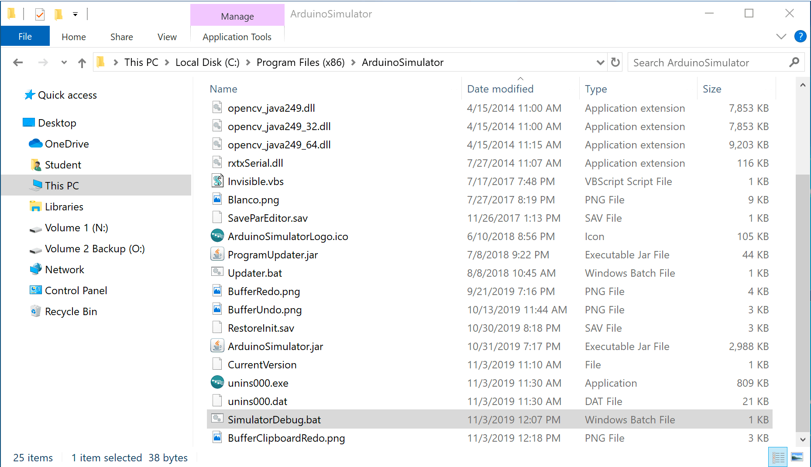This screenshot has width=811, height=467.
Task: Click the Invisible.vbs script file icon
Action: [217, 181]
